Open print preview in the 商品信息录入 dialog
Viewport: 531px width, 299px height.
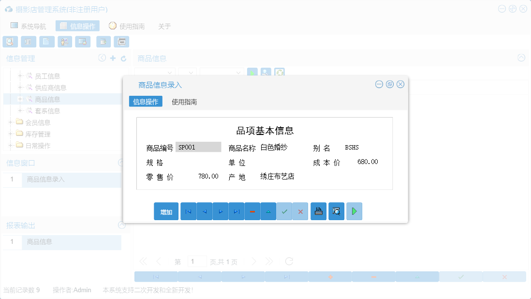click(x=336, y=211)
